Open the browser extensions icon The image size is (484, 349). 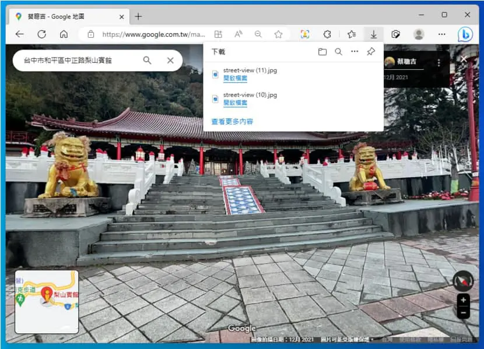(327, 34)
